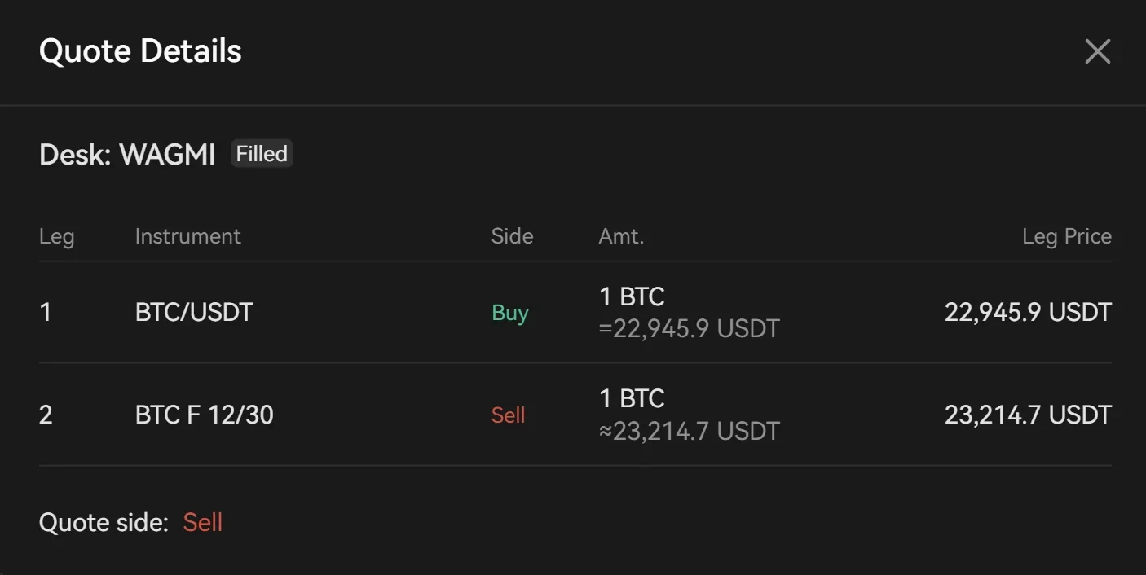Click the Quote side Sell value

202,522
